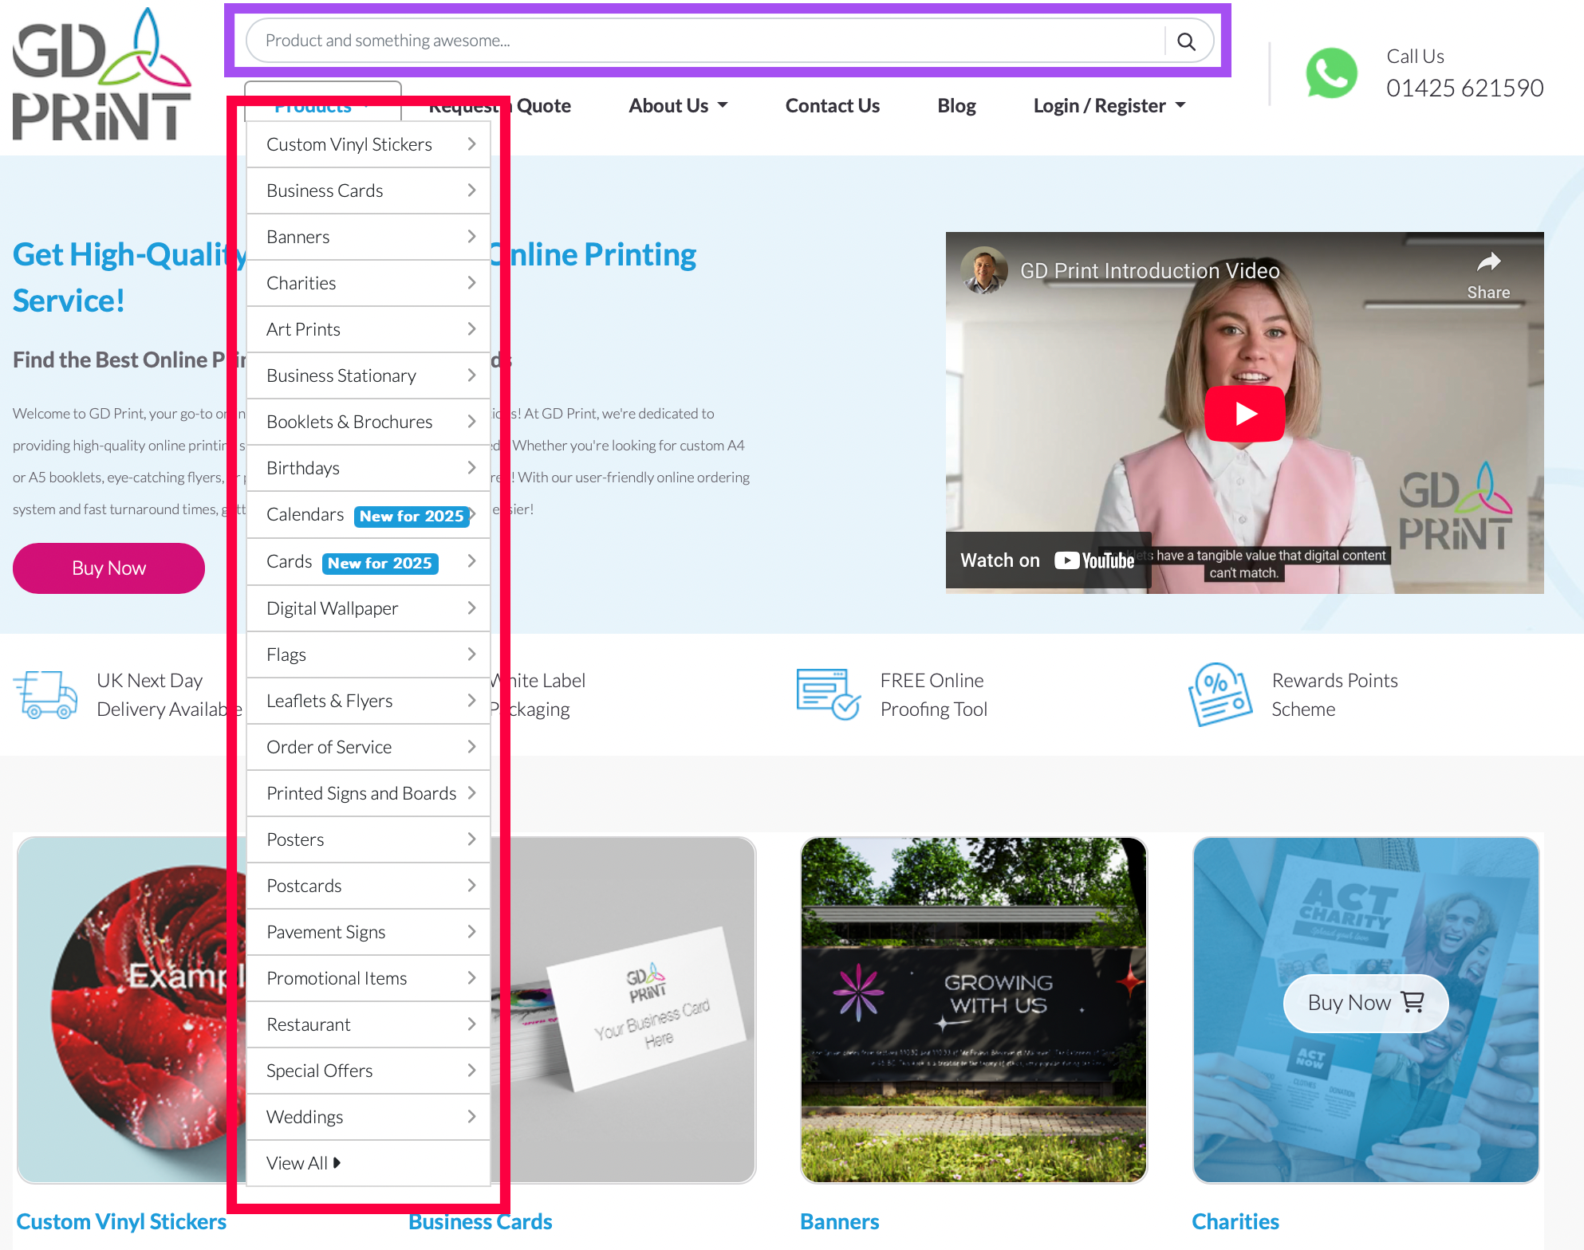Screen dimensions: 1584x1250
Task: Open the Banners product thumbnail
Action: pos(973,1009)
